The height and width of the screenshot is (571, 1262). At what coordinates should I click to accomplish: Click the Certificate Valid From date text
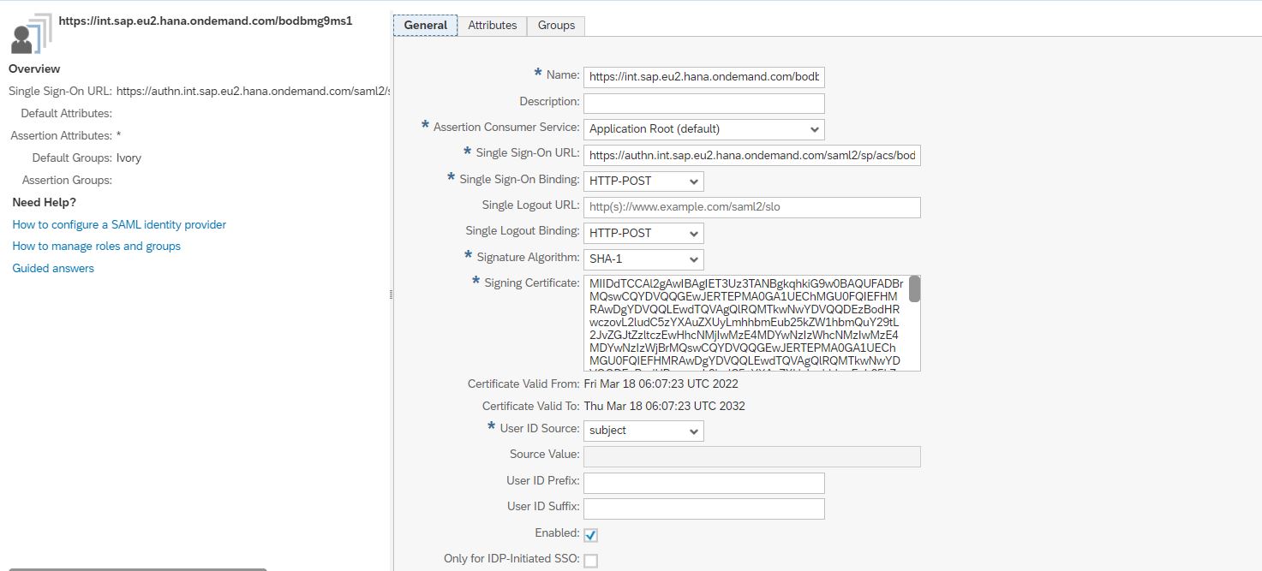(661, 384)
